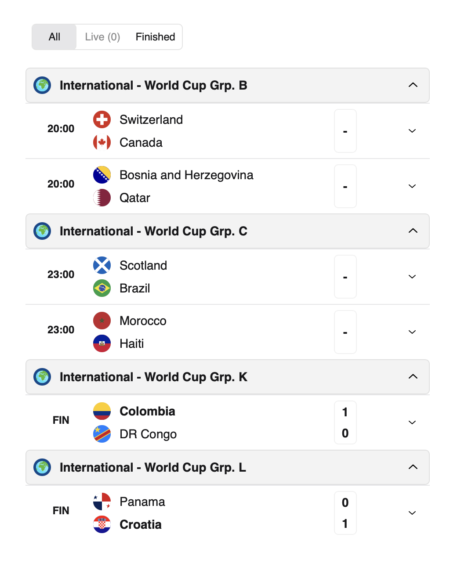The height and width of the screenshot is (563, 457).
Task: Open the Scotland team link
Action: (143, 265)
